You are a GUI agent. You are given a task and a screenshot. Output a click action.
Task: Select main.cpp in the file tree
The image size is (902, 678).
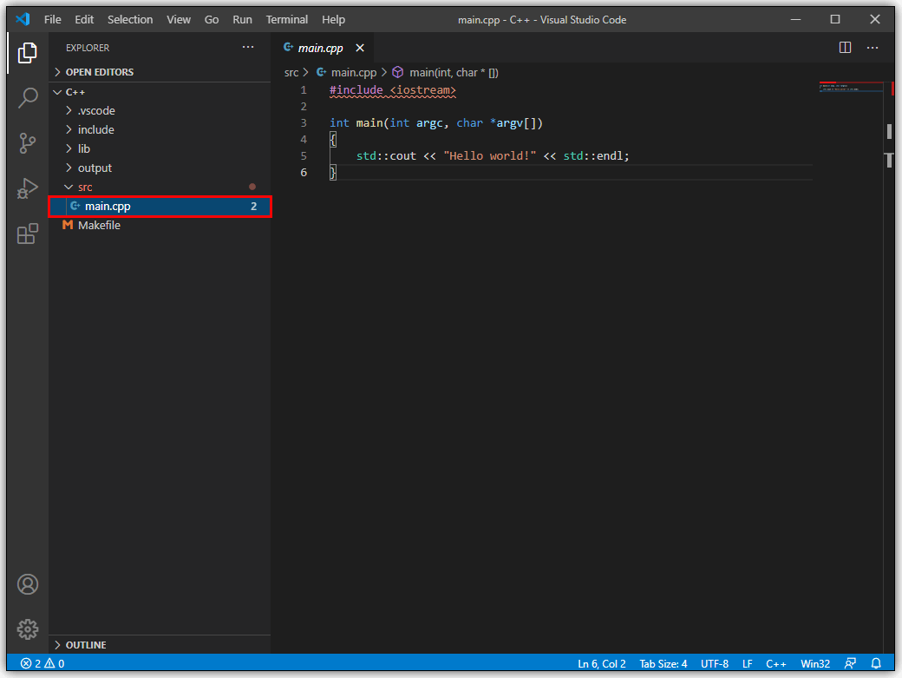click(160, 206)
